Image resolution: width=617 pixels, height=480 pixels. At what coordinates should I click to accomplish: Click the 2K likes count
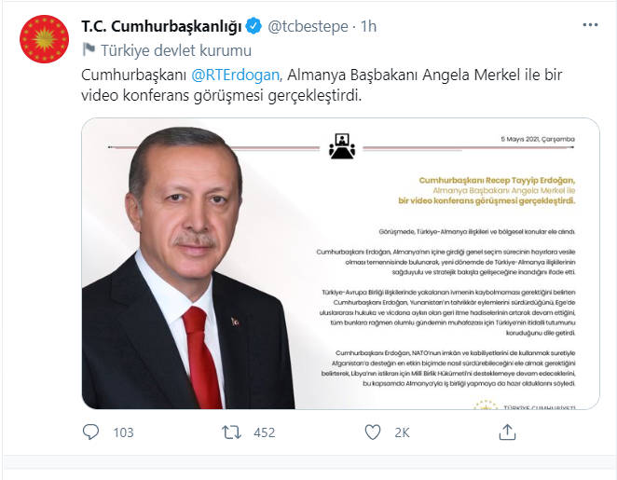click(x=402, y=432)
